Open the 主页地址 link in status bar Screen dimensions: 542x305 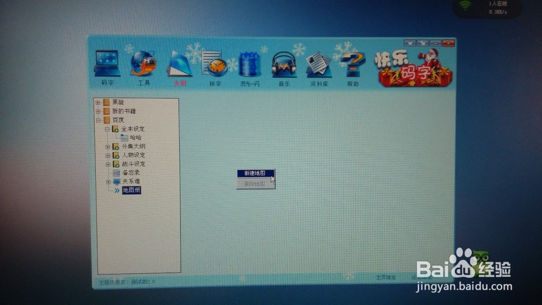tap(385, 277)
